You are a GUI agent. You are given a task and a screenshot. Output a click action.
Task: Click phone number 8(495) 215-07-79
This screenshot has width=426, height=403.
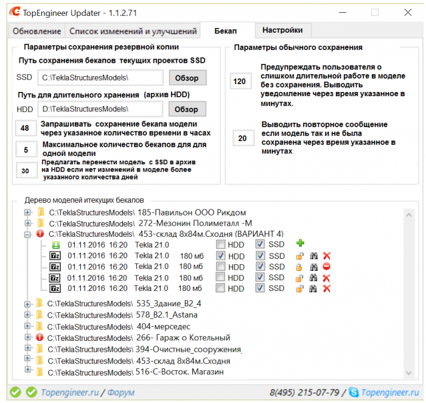[304, 393]
